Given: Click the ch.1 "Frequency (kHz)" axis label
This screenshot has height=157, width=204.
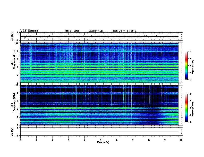Looking at the screenshot, I should coord(14,60).
